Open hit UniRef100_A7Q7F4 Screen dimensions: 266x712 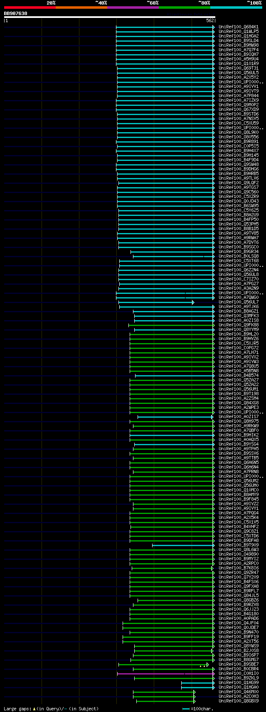point(239,50)
